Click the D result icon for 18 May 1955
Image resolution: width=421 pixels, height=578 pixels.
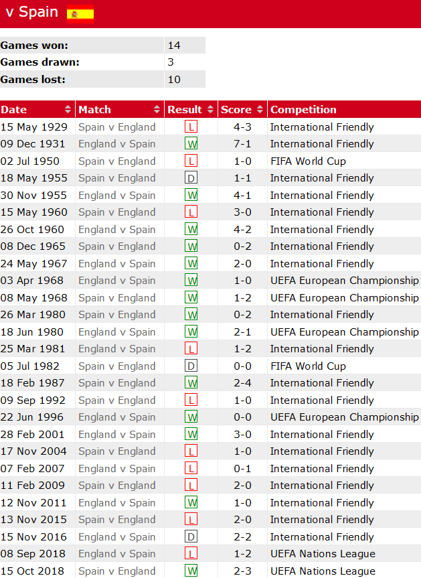tap(191, 178)
